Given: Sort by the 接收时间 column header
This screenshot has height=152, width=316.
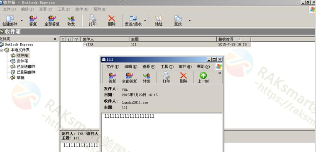Looking at the screenshot, I should pyautogui.click(x=233, y=39).
